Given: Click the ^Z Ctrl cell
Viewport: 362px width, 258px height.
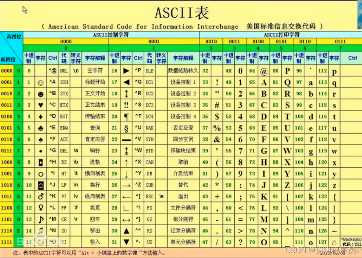Looking at the screenshot, I should pyautogui.click(x=138, y=185).
